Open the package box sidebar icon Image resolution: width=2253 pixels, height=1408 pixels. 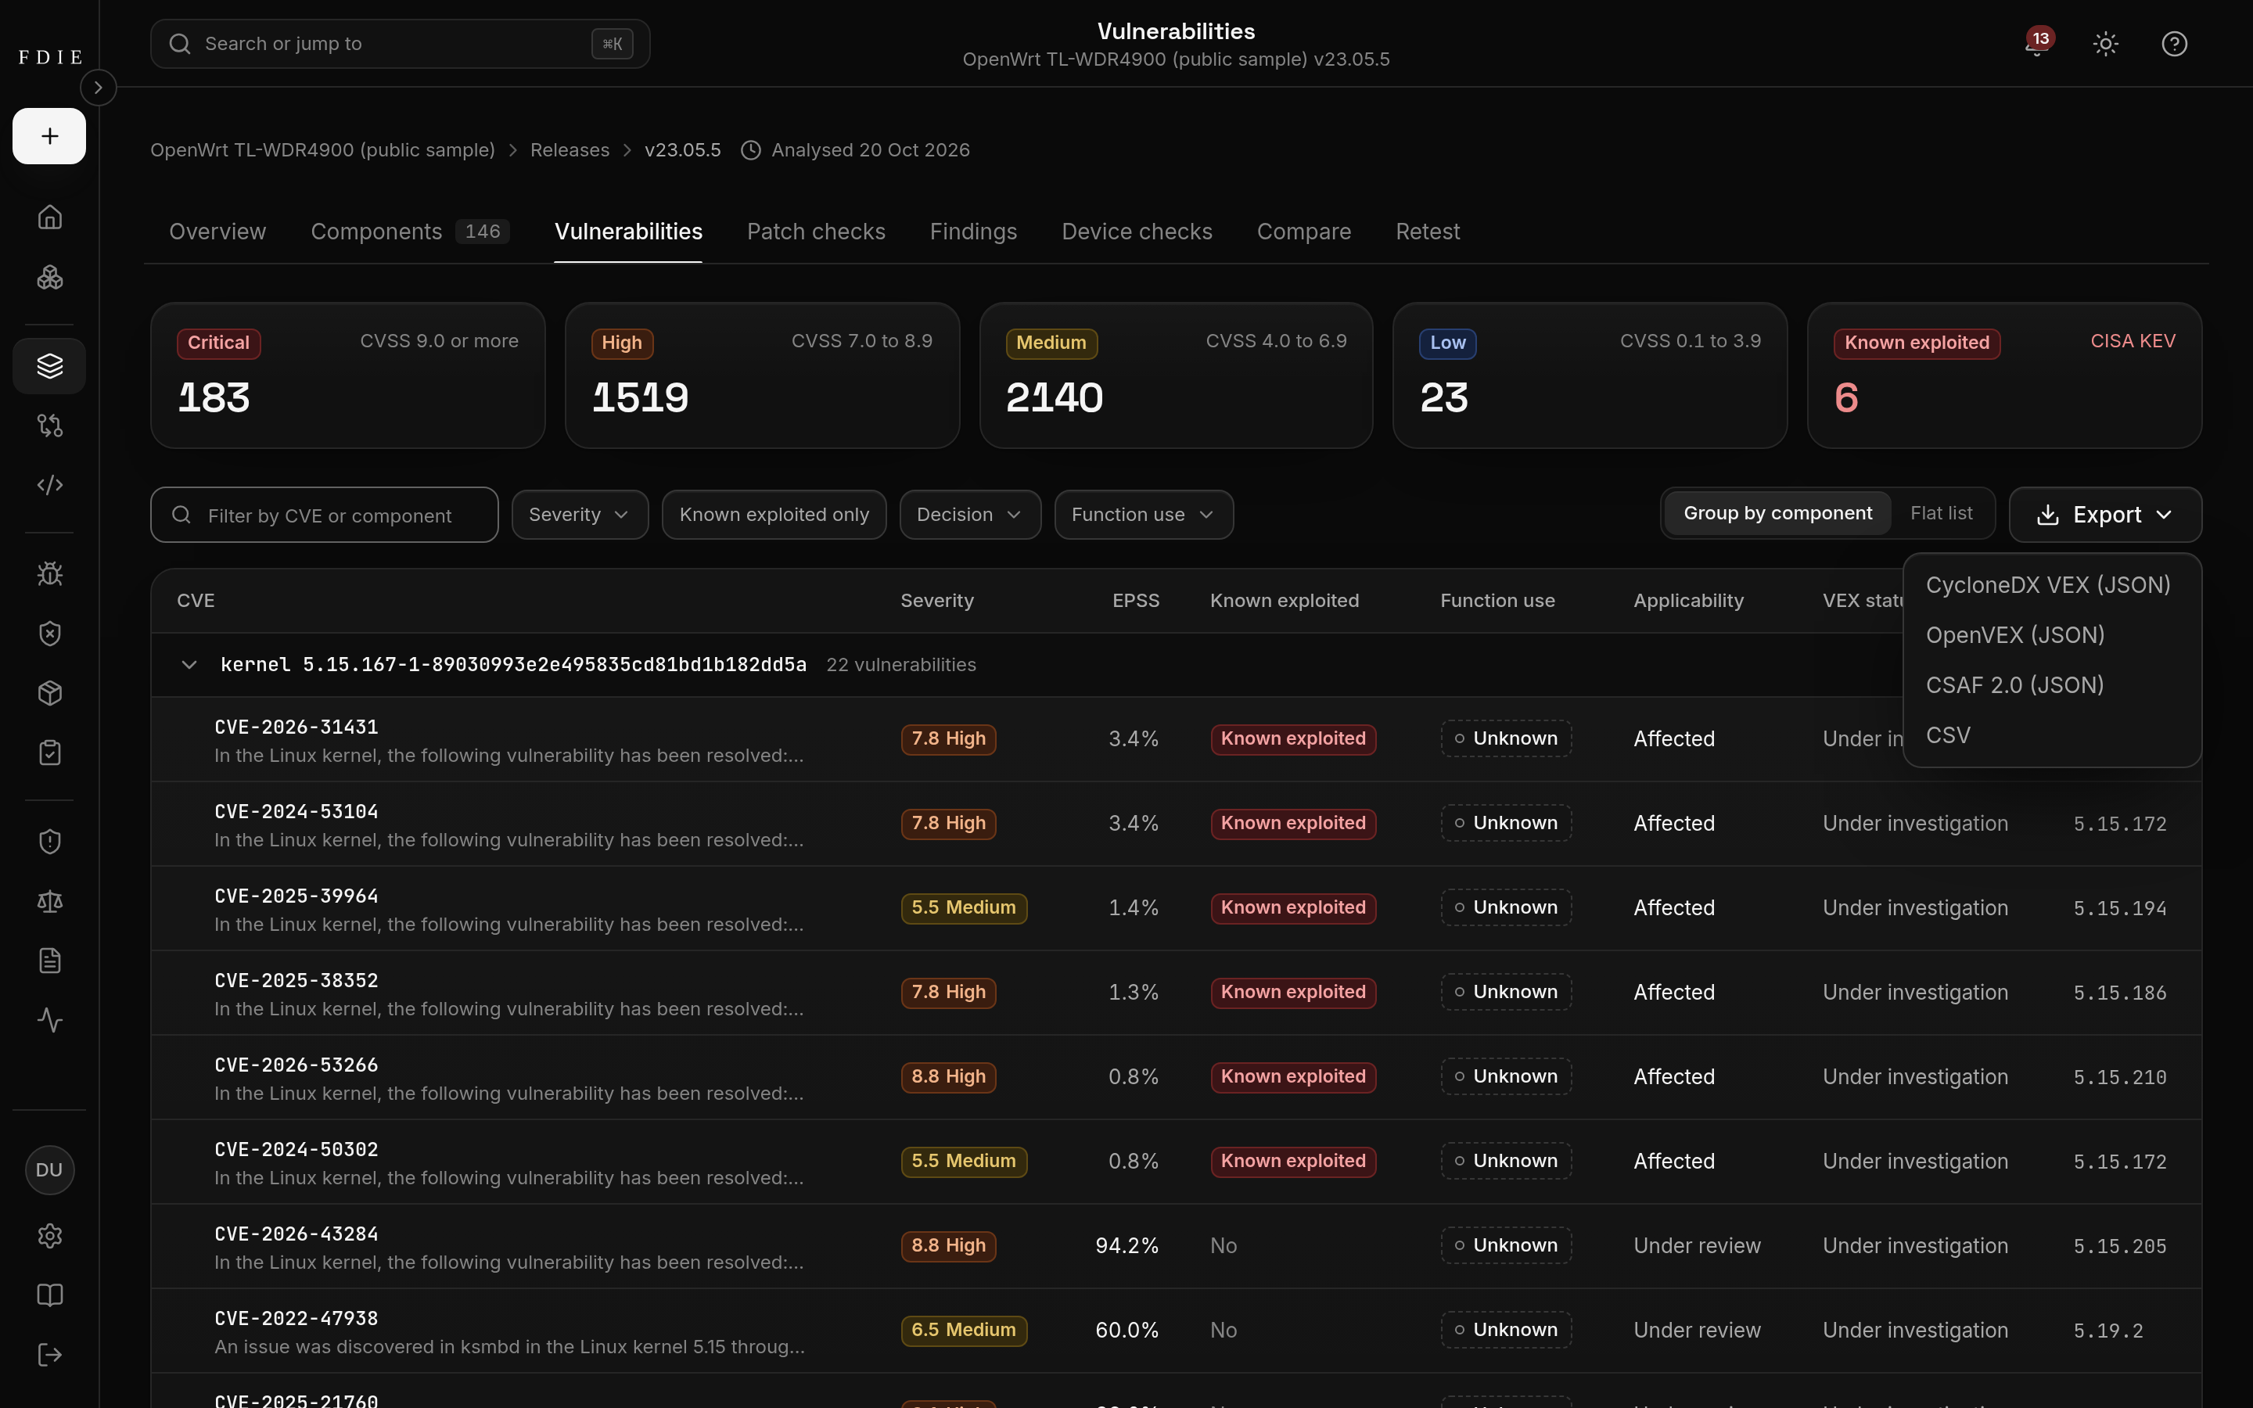click(x=49, y=693)
